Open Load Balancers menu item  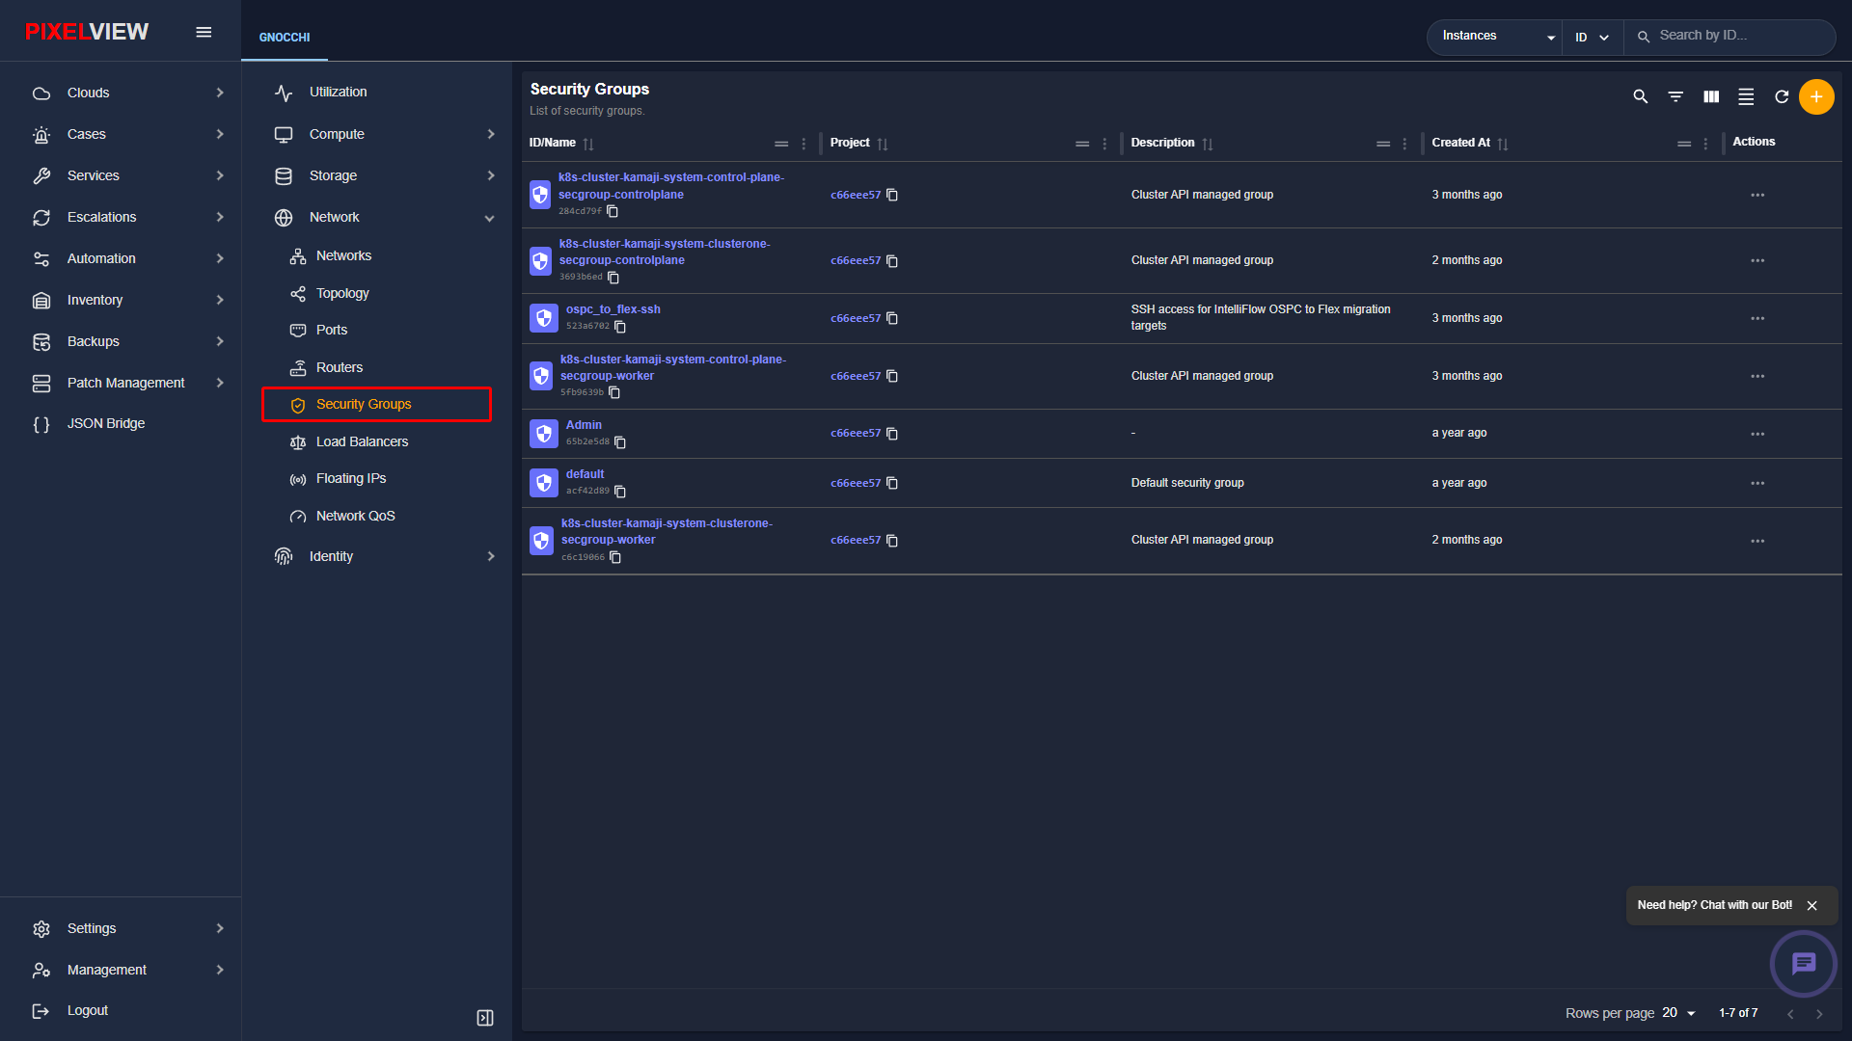(362, 441)
